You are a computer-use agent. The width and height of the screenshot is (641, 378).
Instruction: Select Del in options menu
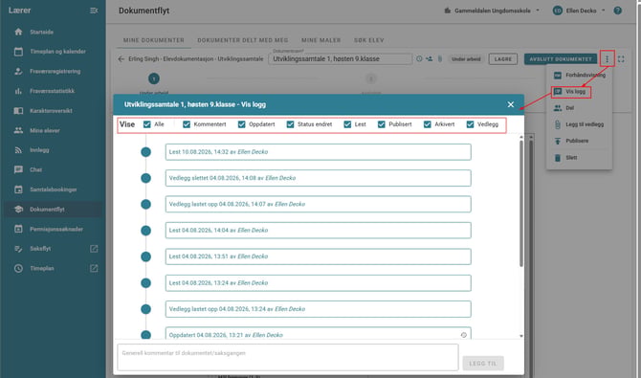(x=579, y=108)
